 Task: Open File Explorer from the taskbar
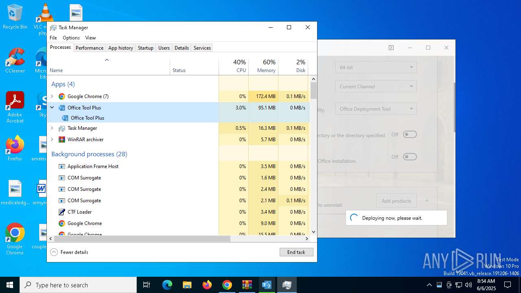(x=187, y=285)
